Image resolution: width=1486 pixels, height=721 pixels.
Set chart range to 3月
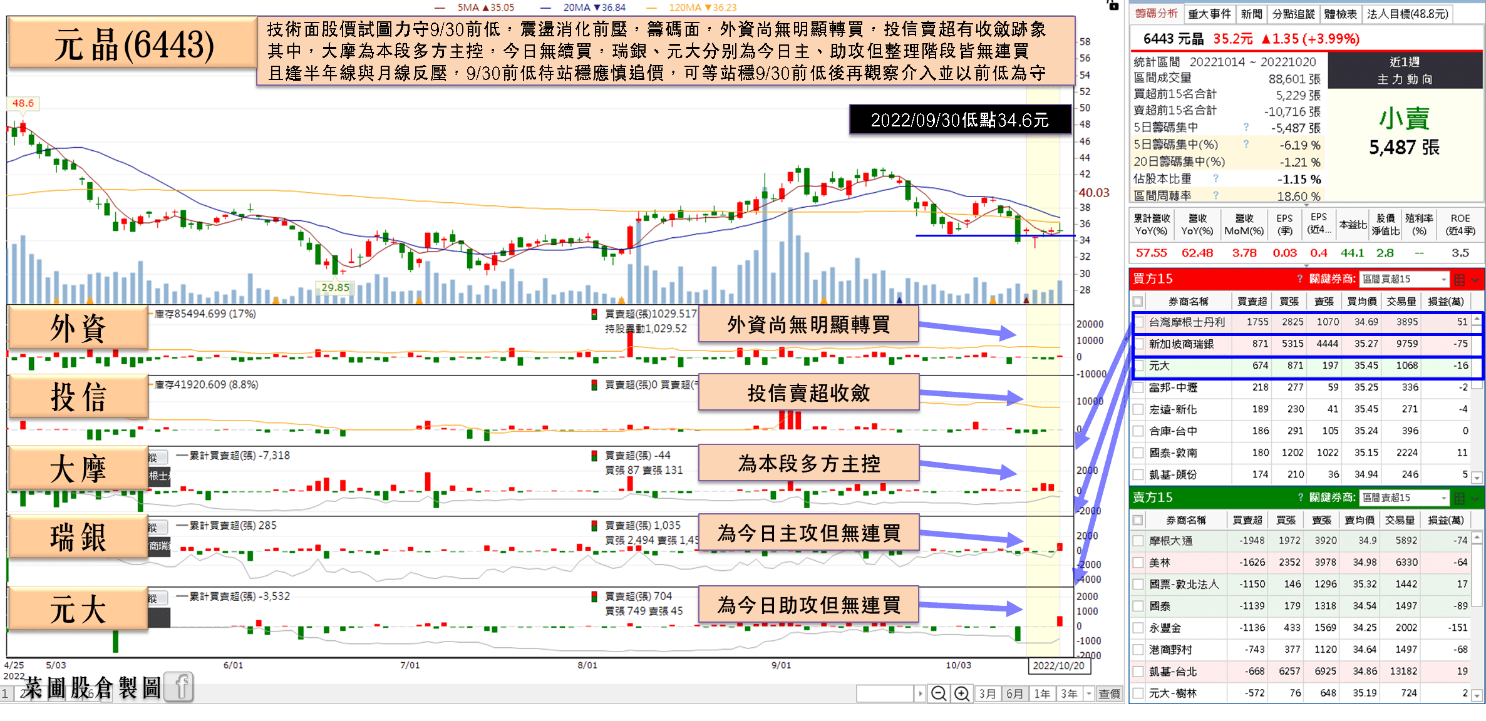(988, 693)
